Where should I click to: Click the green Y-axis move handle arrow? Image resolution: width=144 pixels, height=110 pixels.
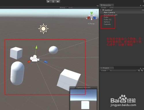(x=36, y=47)
